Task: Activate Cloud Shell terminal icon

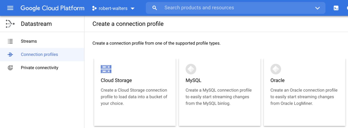Action: click(x=336, y=8)
